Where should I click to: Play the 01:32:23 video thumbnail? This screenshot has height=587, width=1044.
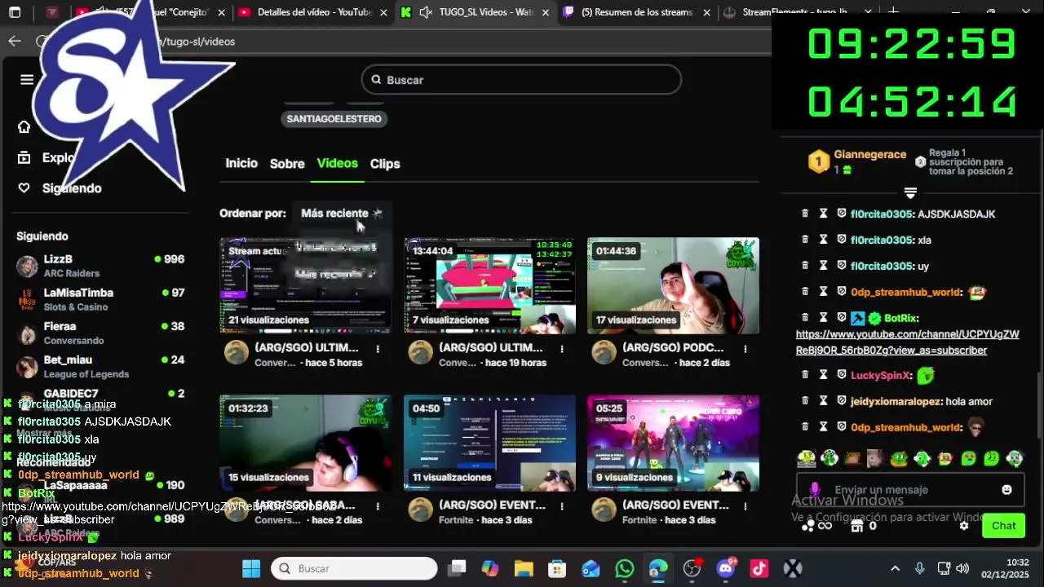[305, 443]
